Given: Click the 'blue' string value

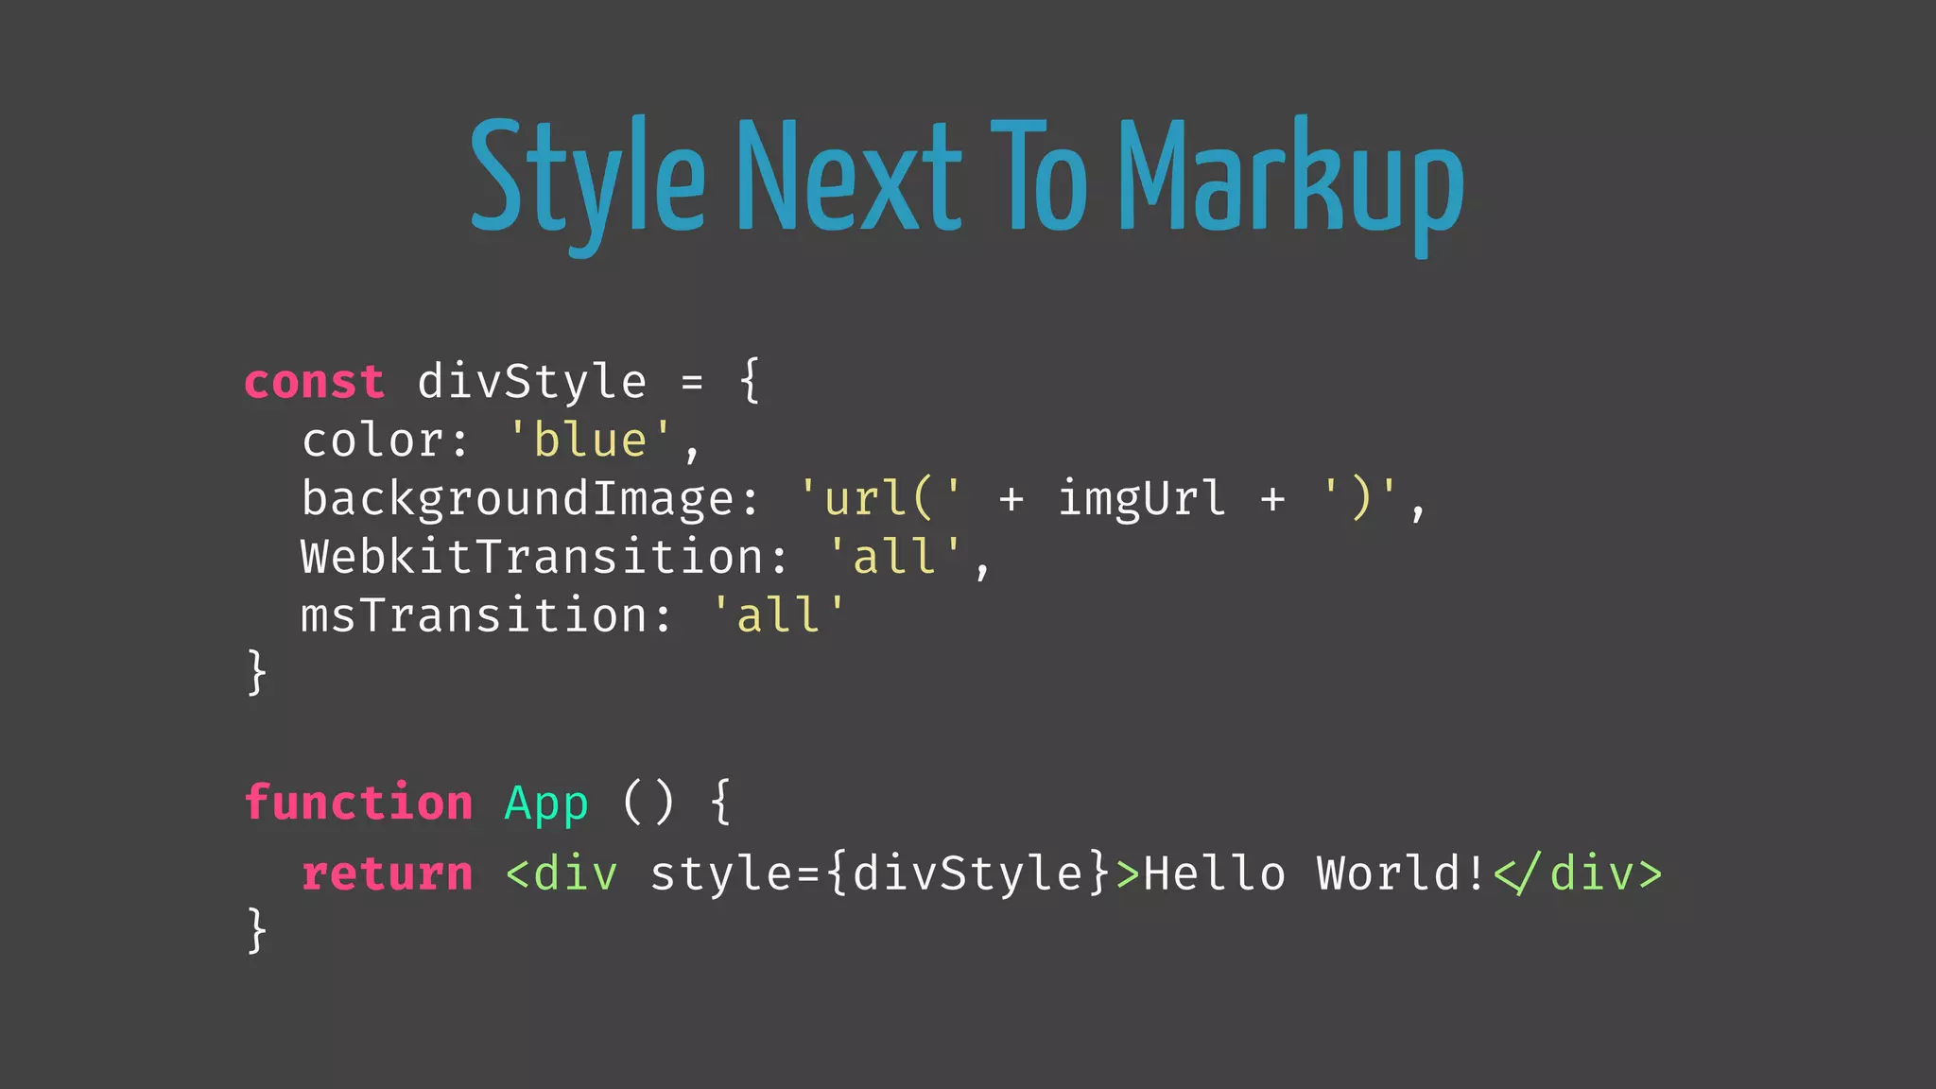Looking at the screenshot, I should [x=590, y=440].
